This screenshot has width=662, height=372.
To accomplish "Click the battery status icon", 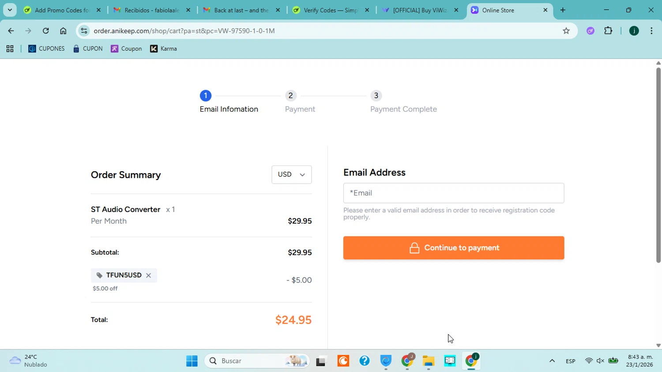I will [613, 361].
